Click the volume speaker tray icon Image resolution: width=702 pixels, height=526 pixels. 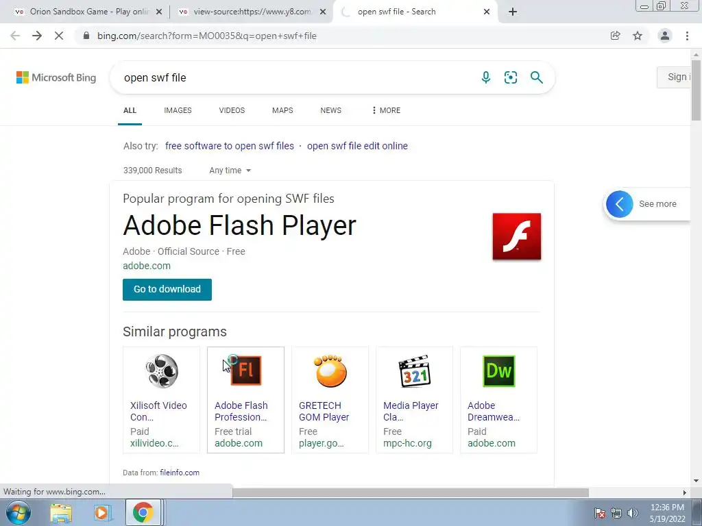(632, 513)
